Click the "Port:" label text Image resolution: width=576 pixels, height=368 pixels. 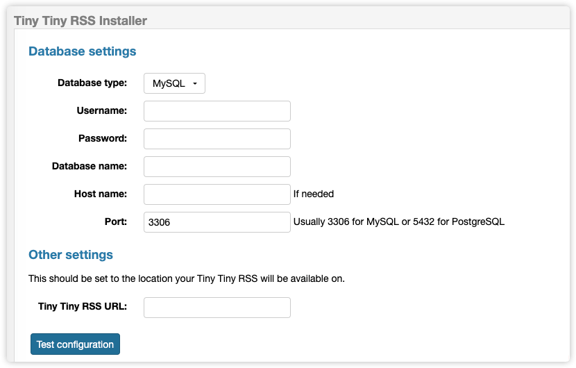115,221
